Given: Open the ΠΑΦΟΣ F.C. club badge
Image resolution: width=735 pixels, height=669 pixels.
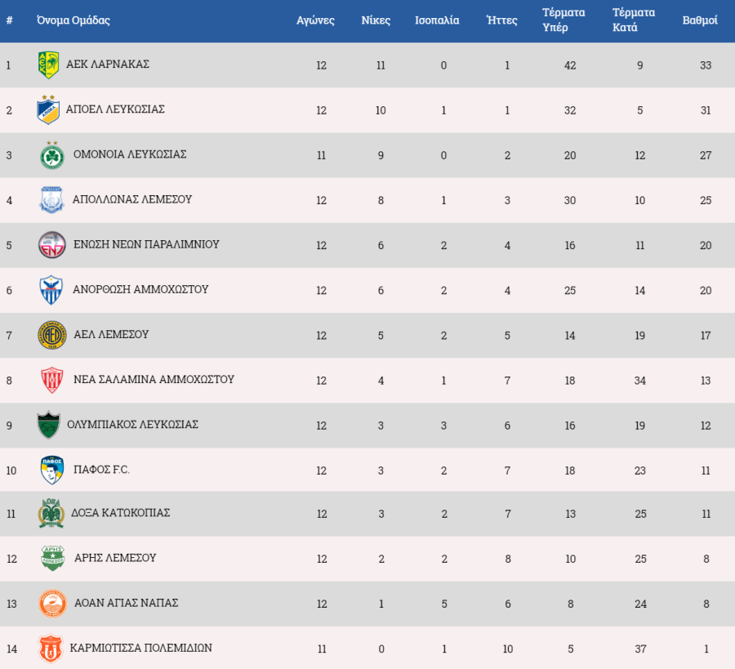Looking at the screenshot, I should pyautogui.click(x=52, y=470).
